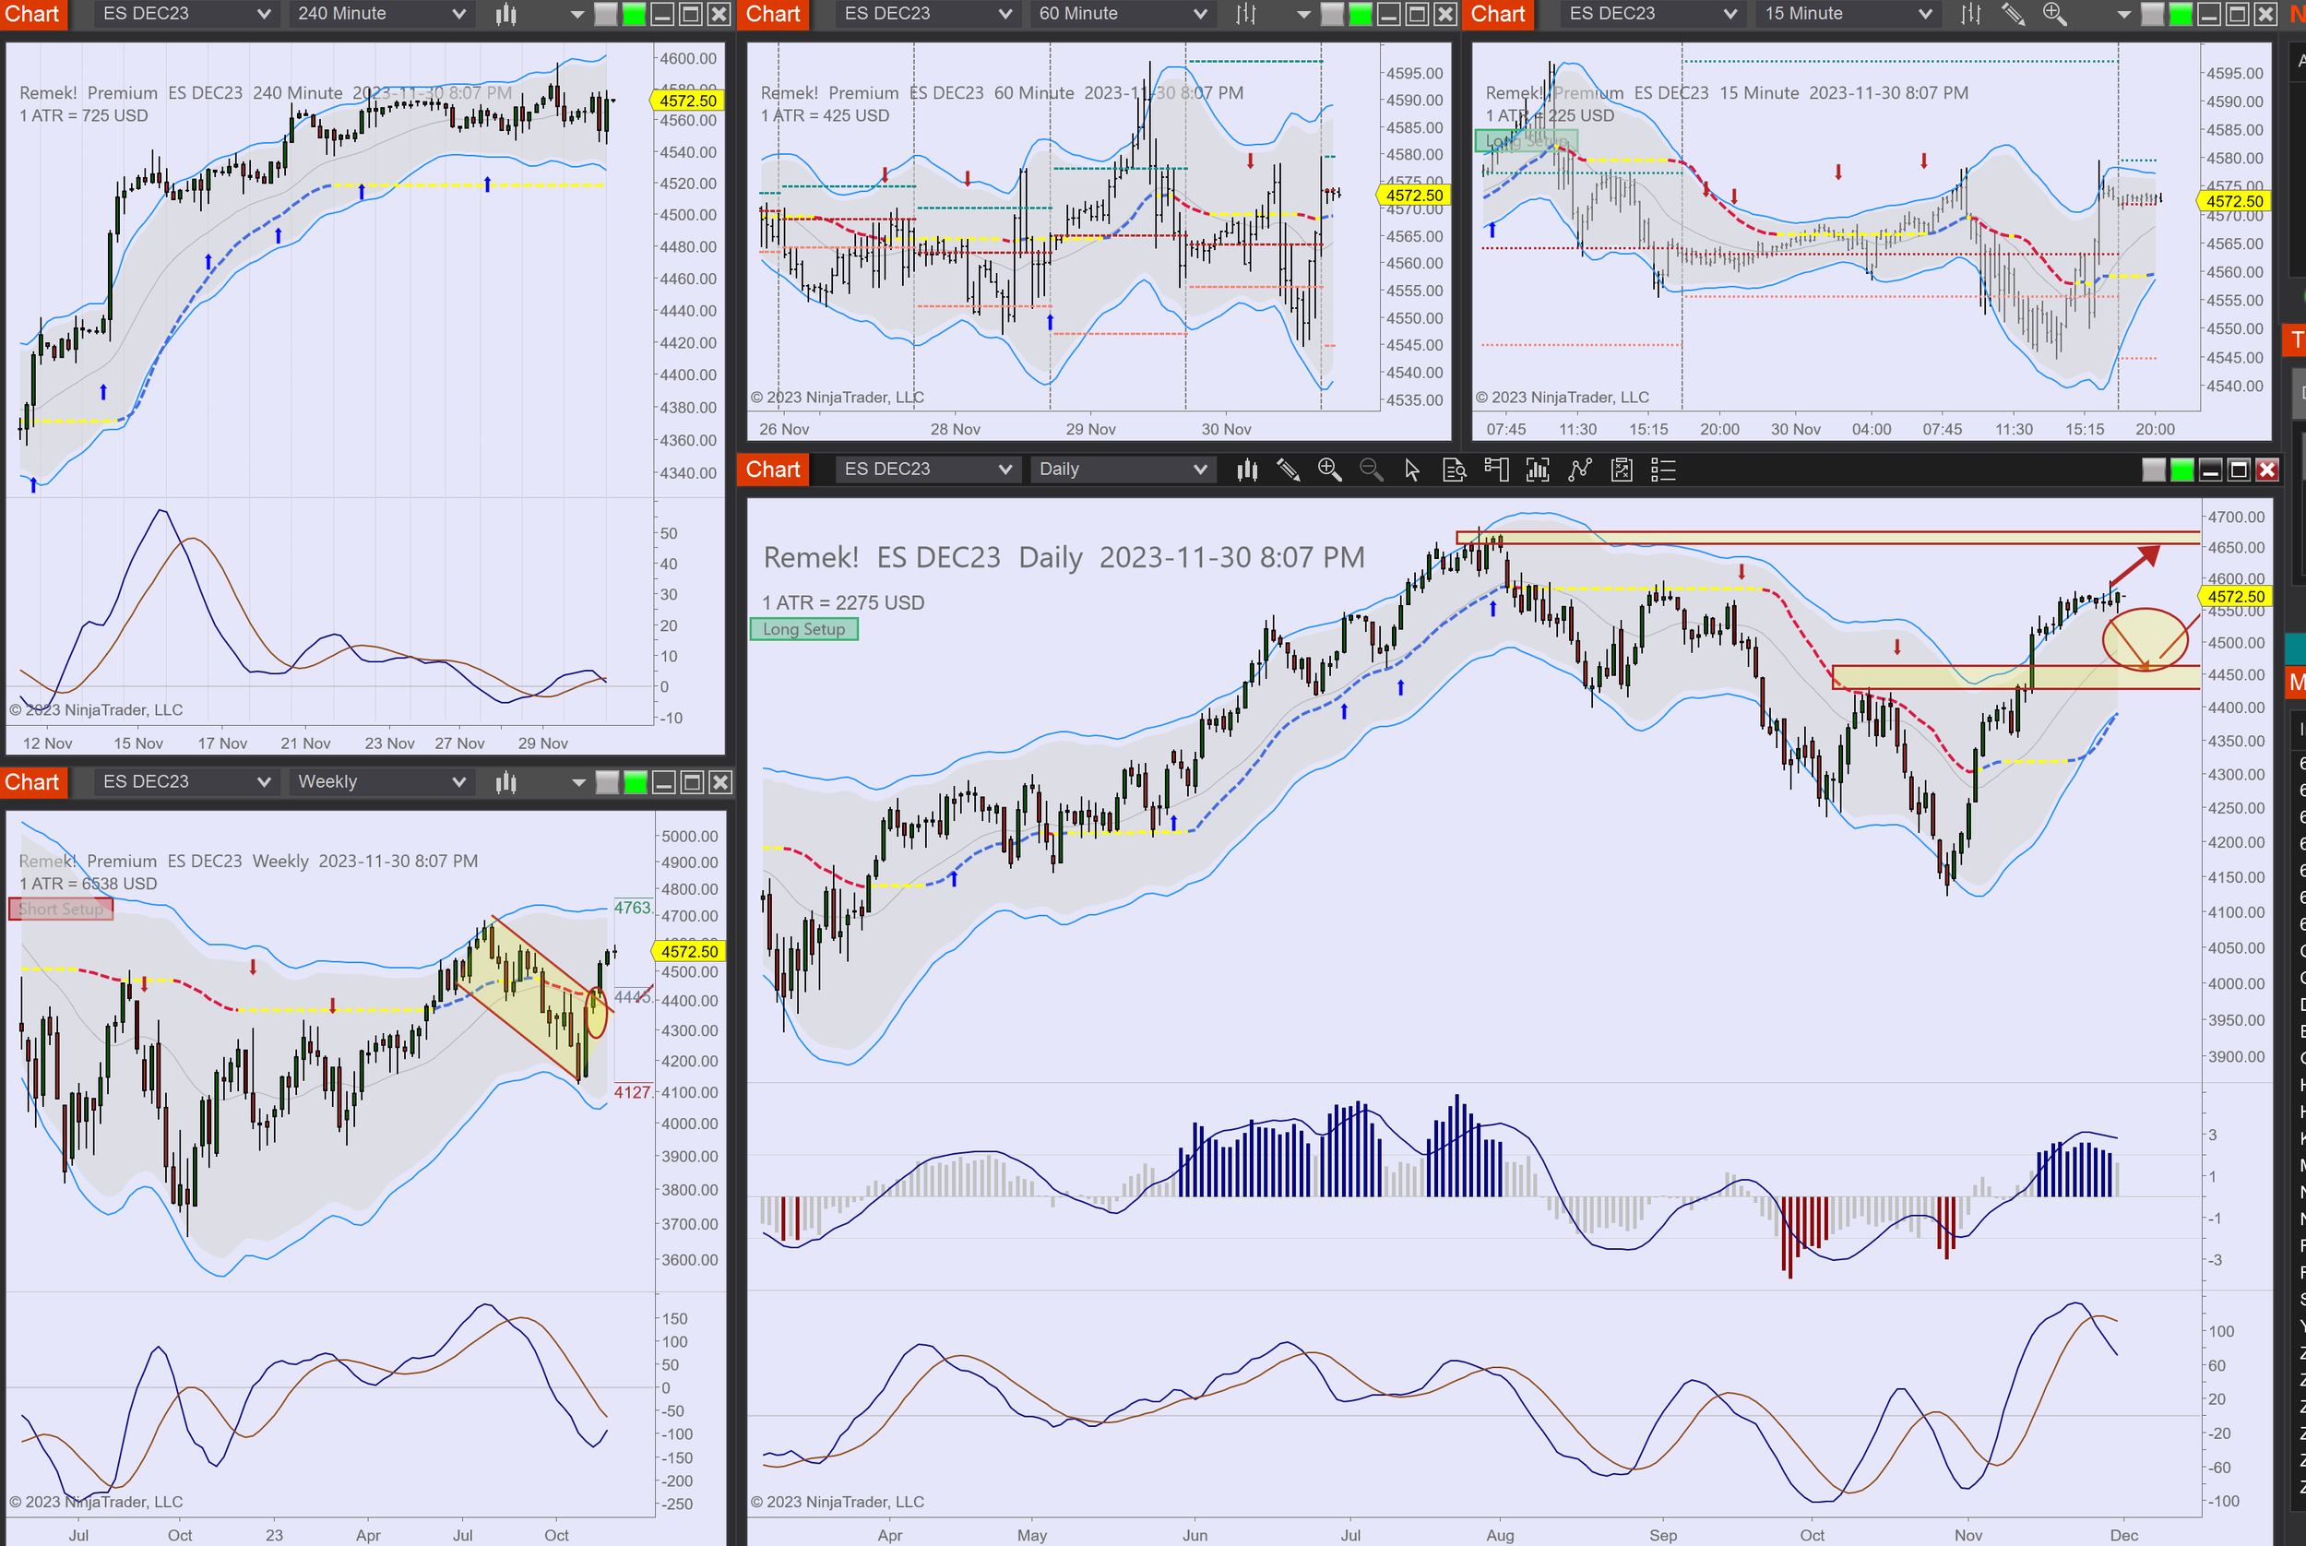Open bar style selector on Daily chart
The width and height of the screenshot is (2306, 1546).
tap(1247, 470)
